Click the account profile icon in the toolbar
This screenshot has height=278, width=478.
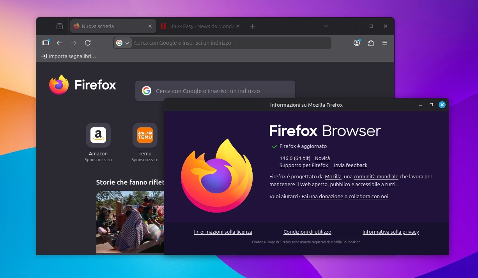(357, 43)
